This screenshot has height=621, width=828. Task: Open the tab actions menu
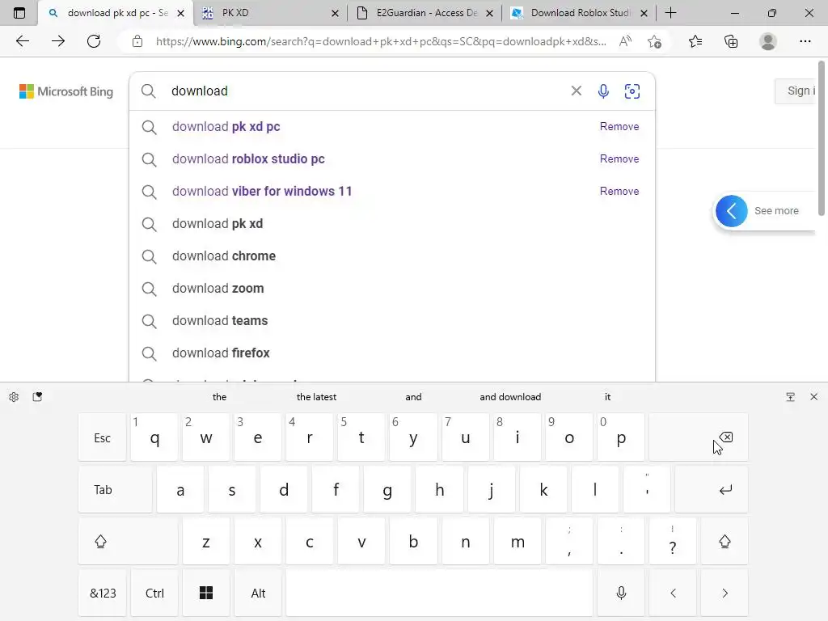(19, 13)
